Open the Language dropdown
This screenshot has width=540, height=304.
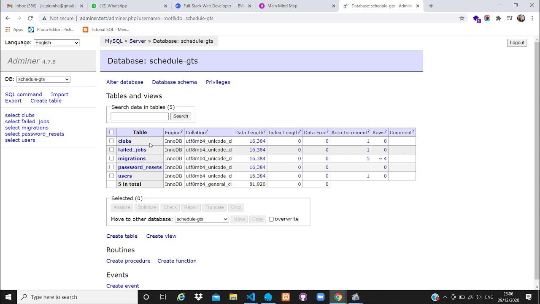point(57,43)
